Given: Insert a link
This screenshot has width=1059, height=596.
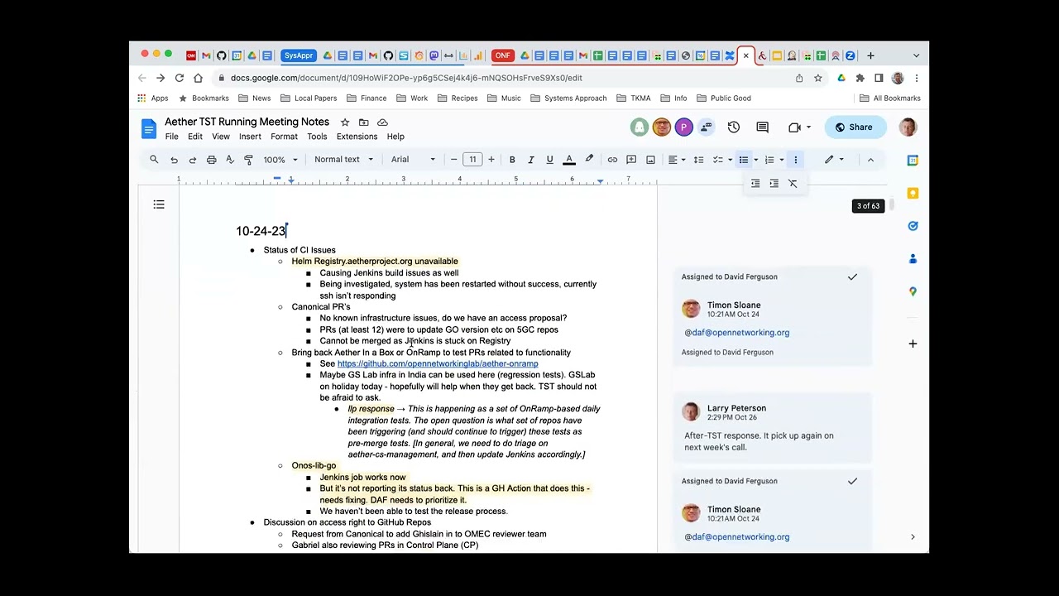Looking at the screenshot, I should pos(612,160).
